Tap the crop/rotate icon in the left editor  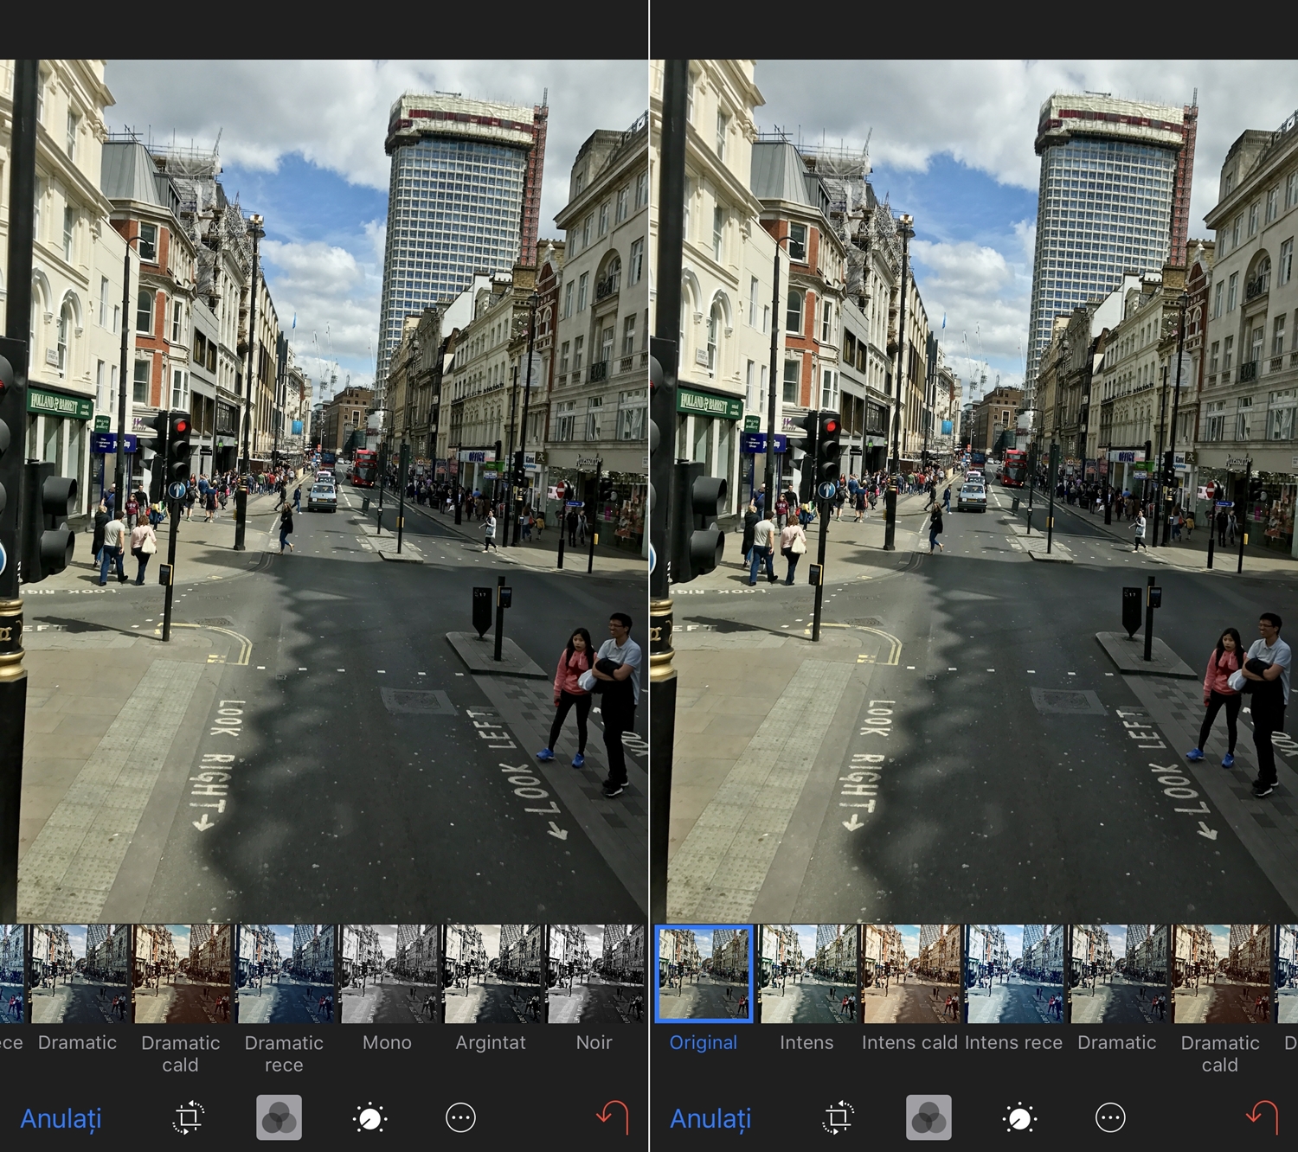click(x=188, y=1117)
